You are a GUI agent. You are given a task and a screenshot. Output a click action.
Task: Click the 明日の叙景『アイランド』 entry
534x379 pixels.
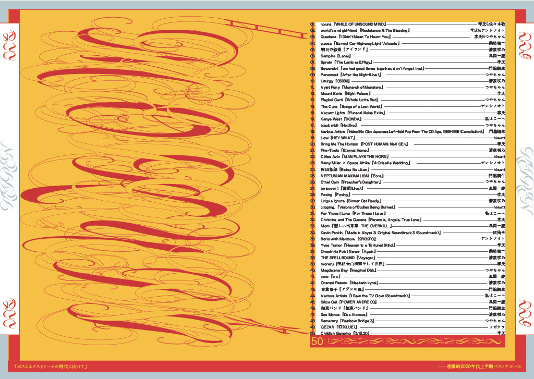[x=408, y=50]
